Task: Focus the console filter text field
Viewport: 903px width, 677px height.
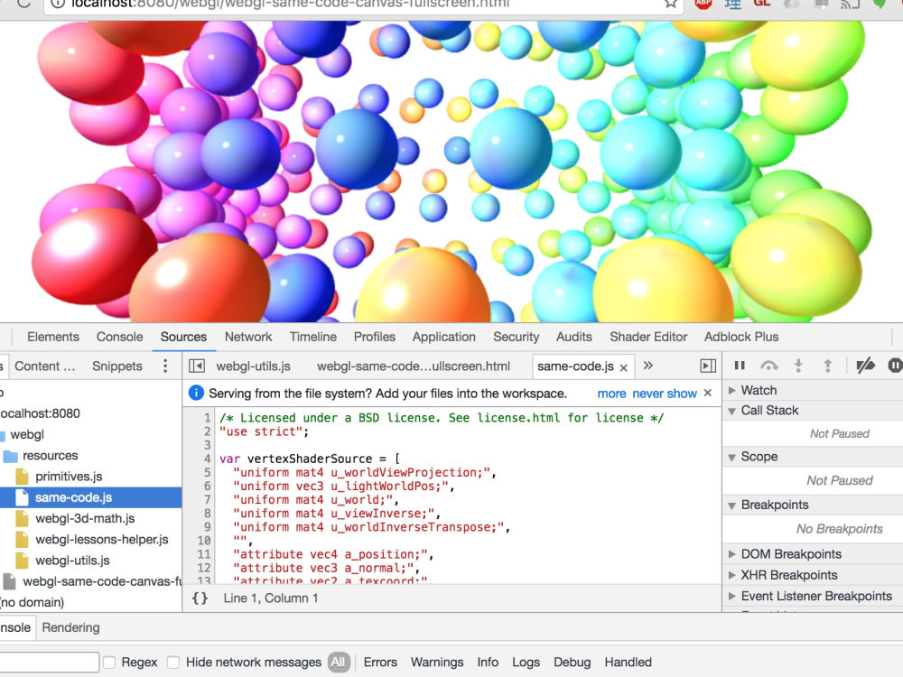Action: 49,662
